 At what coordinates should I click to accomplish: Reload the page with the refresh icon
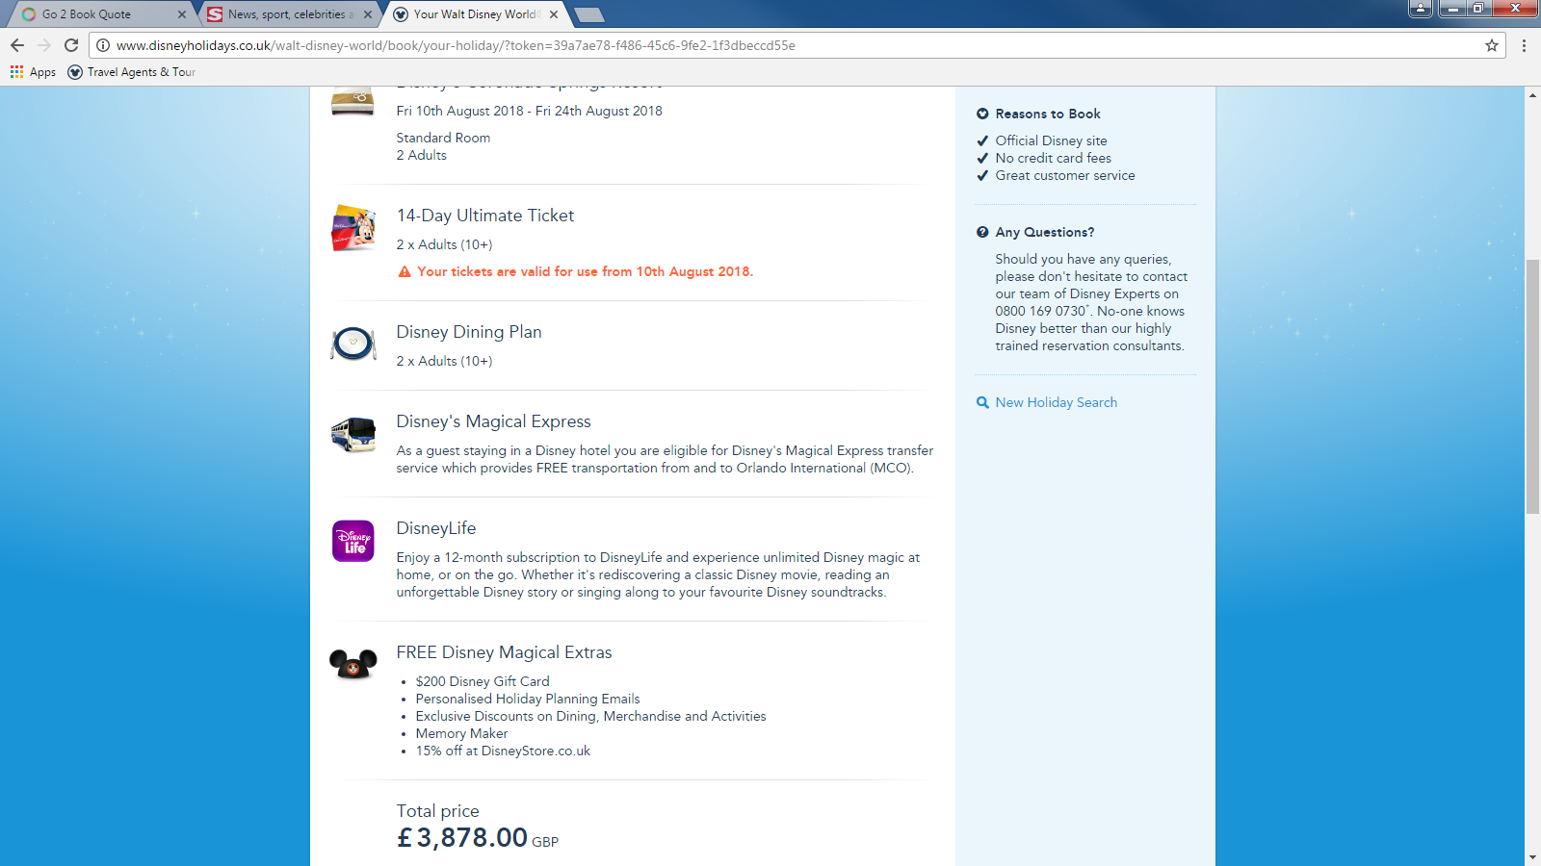[71, 45]
